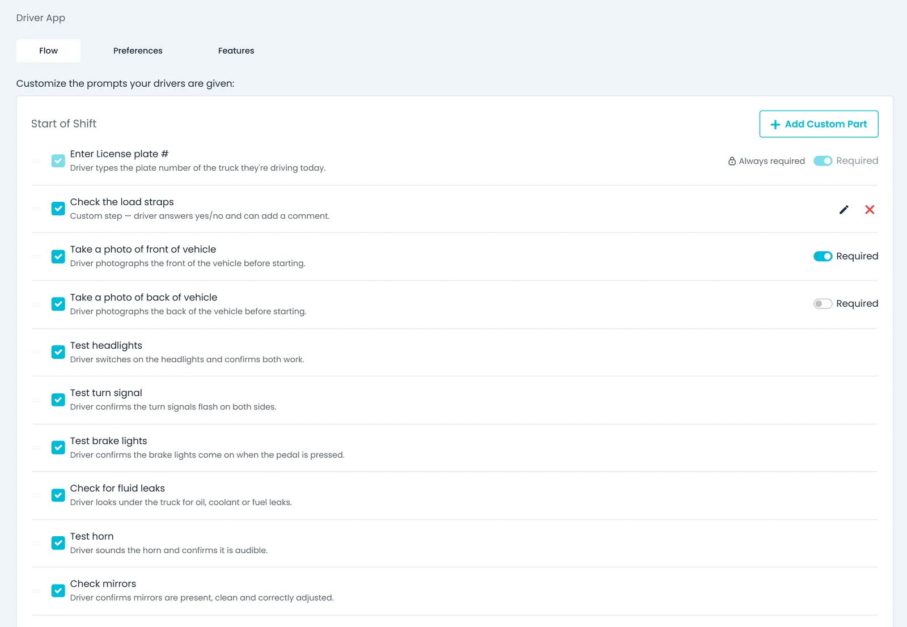This screenshot has width=907, height=627.
Task: Uncheck the Check for fluid leaks checkbox
Action: (x=58, y=495)
